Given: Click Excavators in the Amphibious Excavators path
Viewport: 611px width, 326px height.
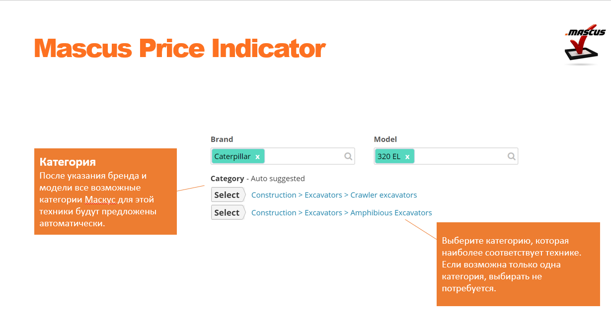Looking at the screenshot, I should tap(323, 213).
